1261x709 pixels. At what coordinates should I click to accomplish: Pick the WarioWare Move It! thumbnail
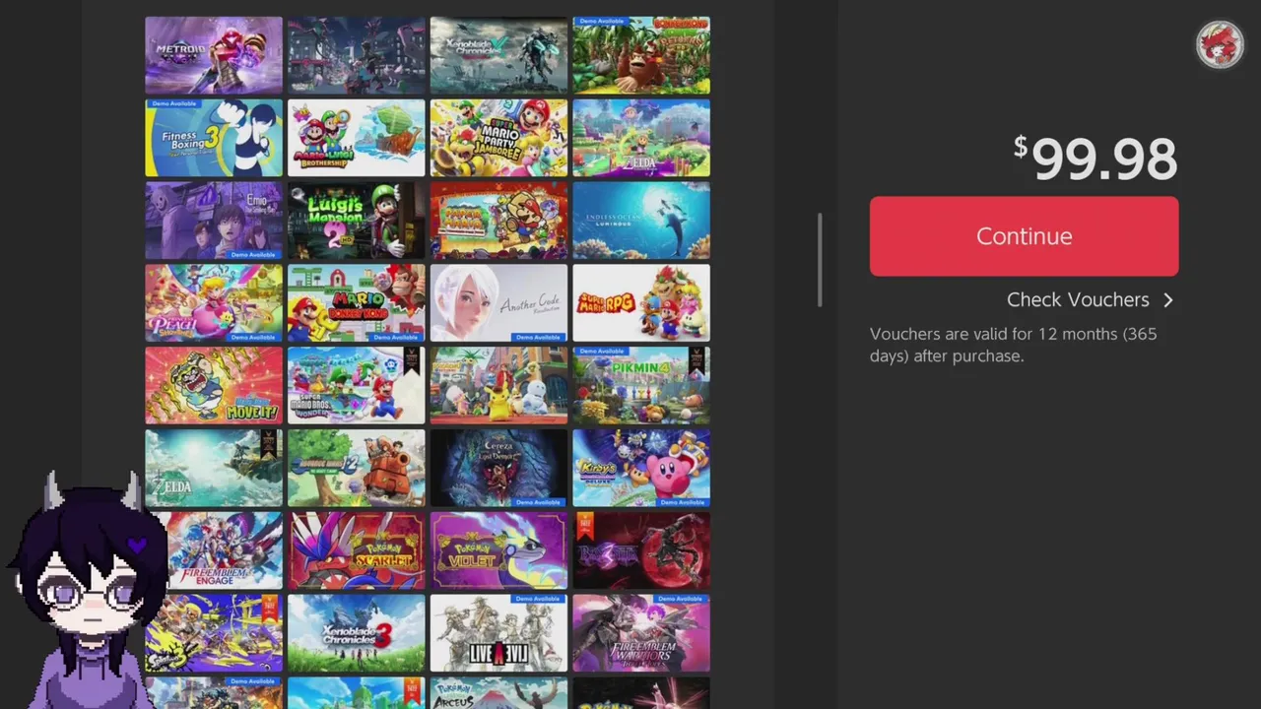(214, 386)
